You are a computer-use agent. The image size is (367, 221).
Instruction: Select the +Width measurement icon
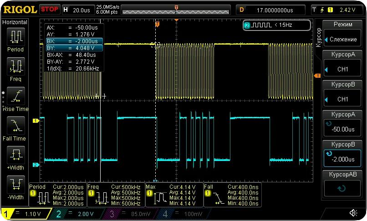15,155
